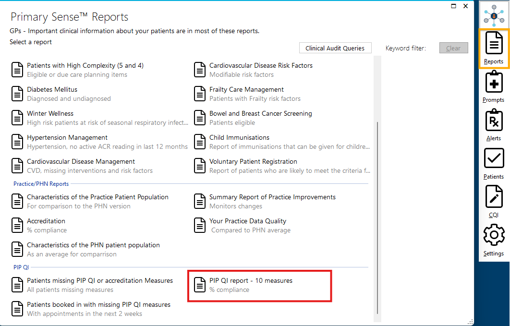Click document icon beside Characteristics of the Practice Patient Population

(x=17, y=202)
